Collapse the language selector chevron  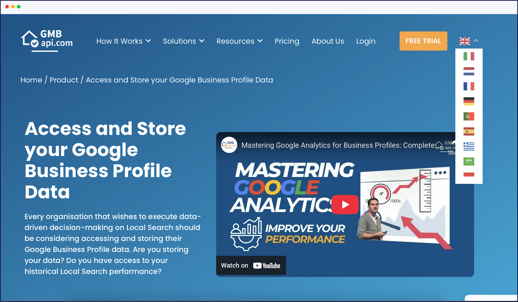click(476, 41)
